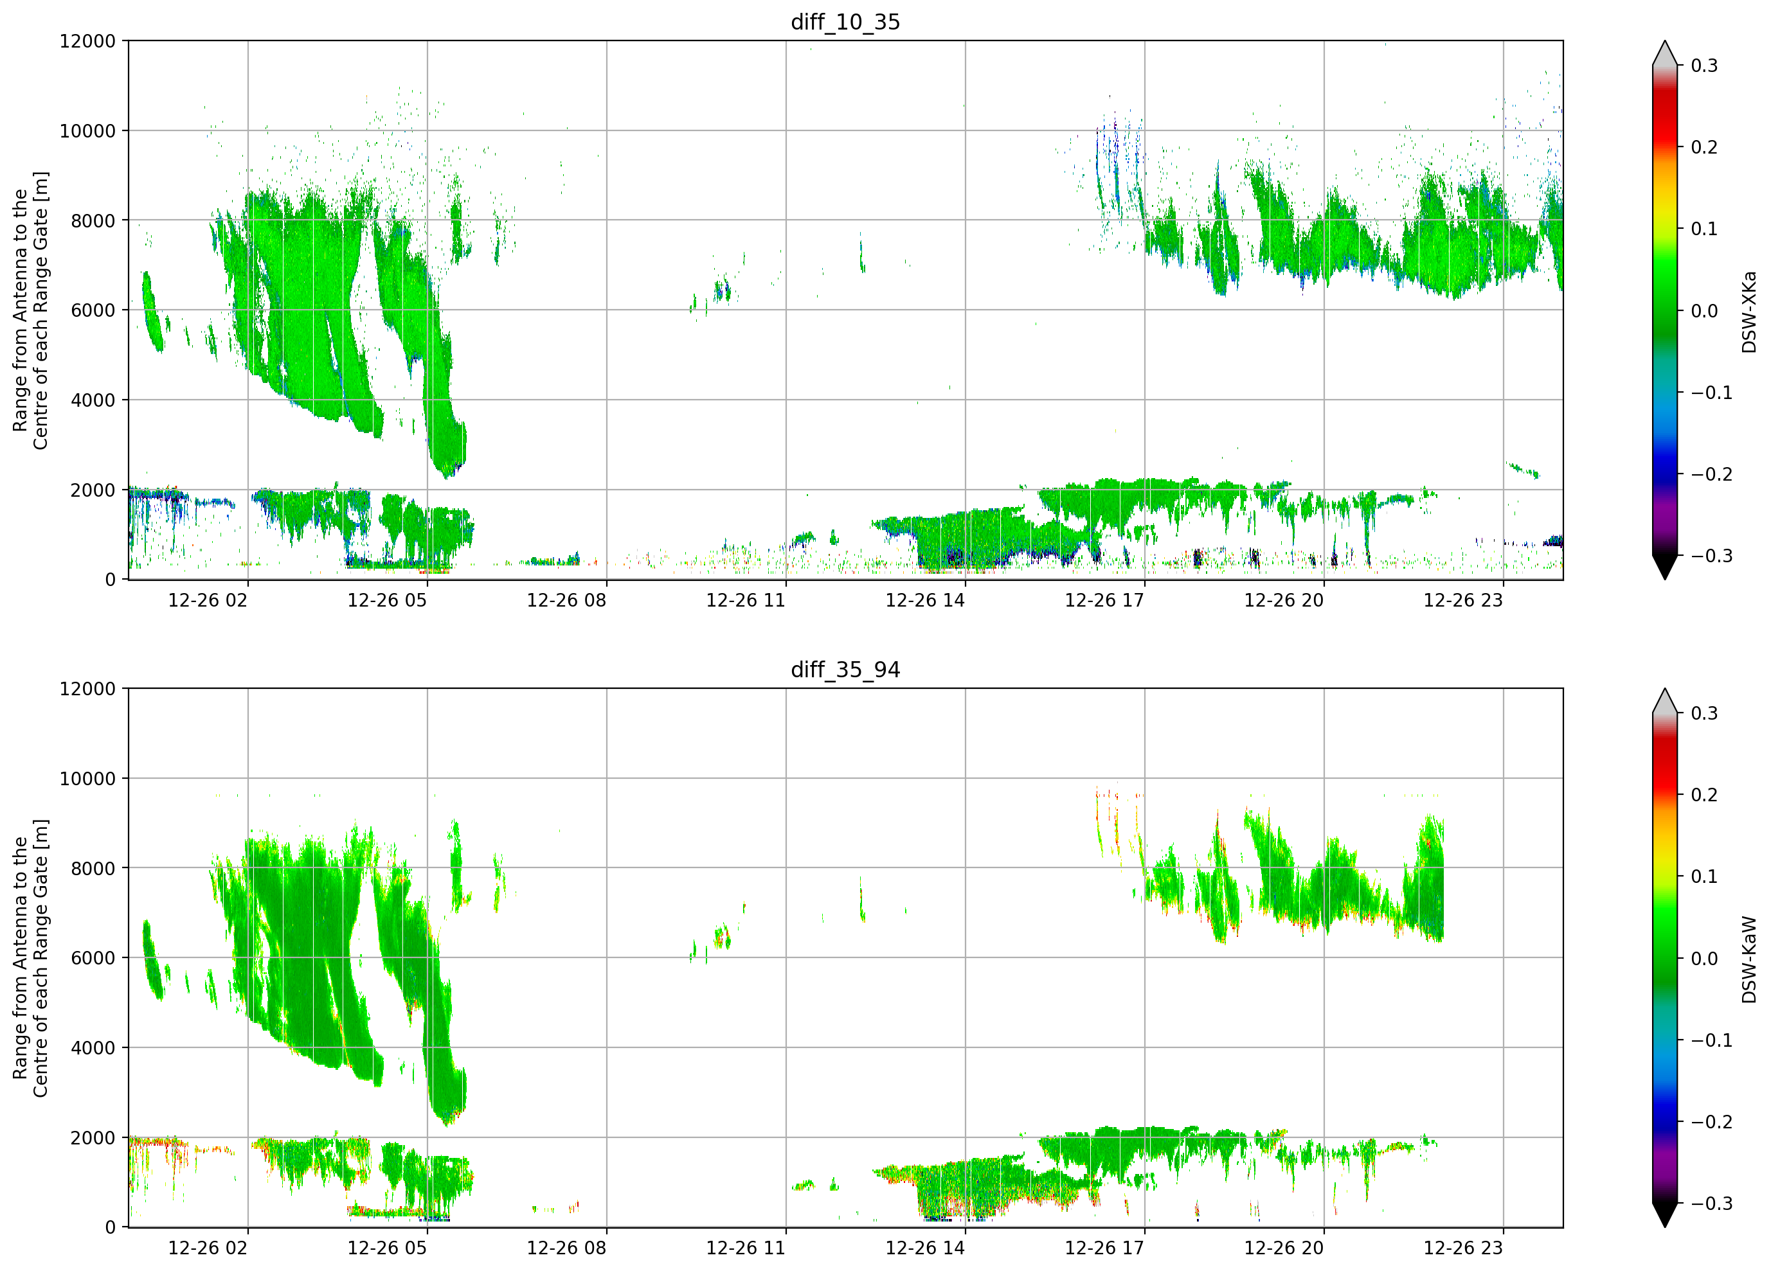The width and height of the screenshot is (1771, 1271).
Task: Click the '12-26 05' x-tick under diff_10_35
Action: coord(388,600)
